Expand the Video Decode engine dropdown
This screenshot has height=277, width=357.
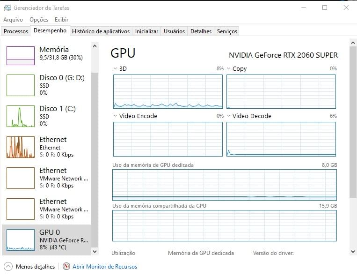pyautogui.click(x=229, y=116)
